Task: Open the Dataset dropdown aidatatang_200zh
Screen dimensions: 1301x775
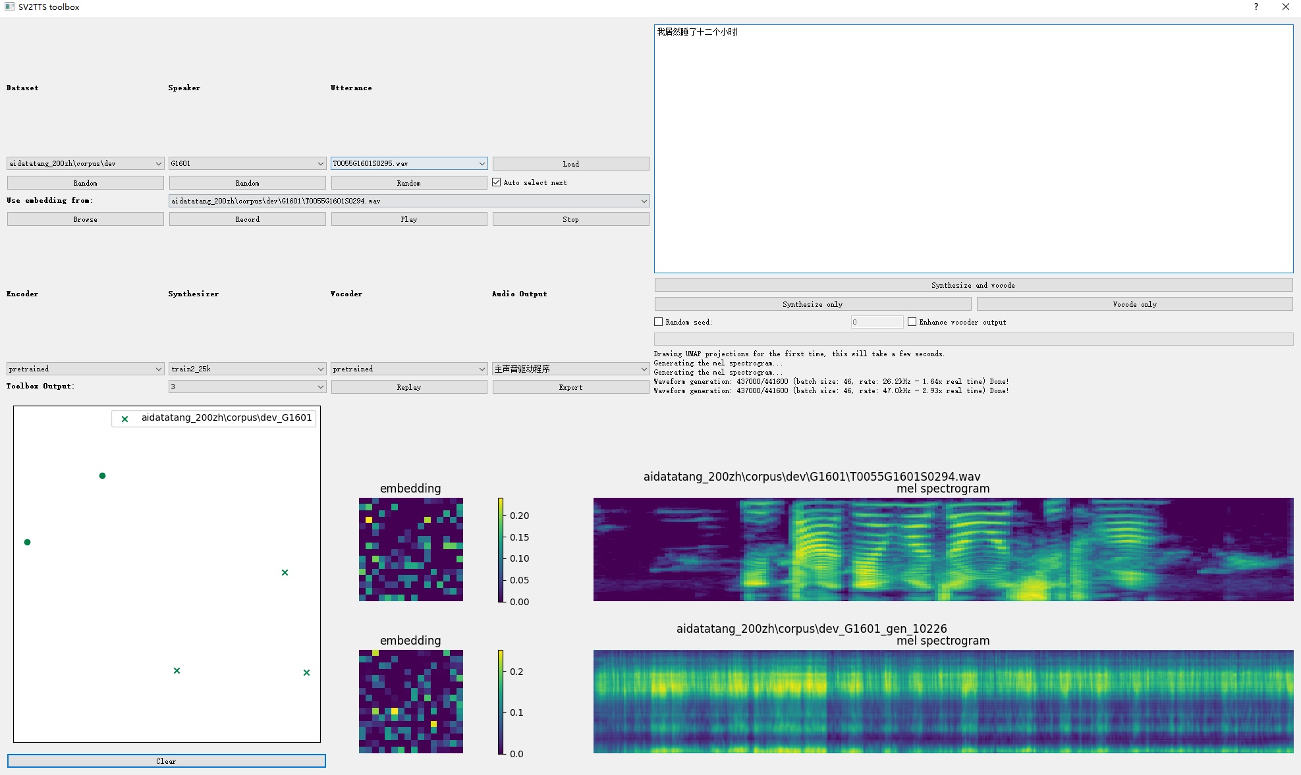Action: tap(85, 163)
